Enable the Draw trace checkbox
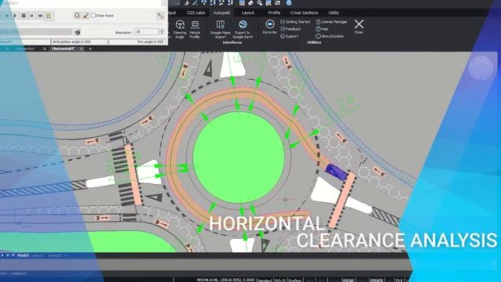 click(93, 16)
